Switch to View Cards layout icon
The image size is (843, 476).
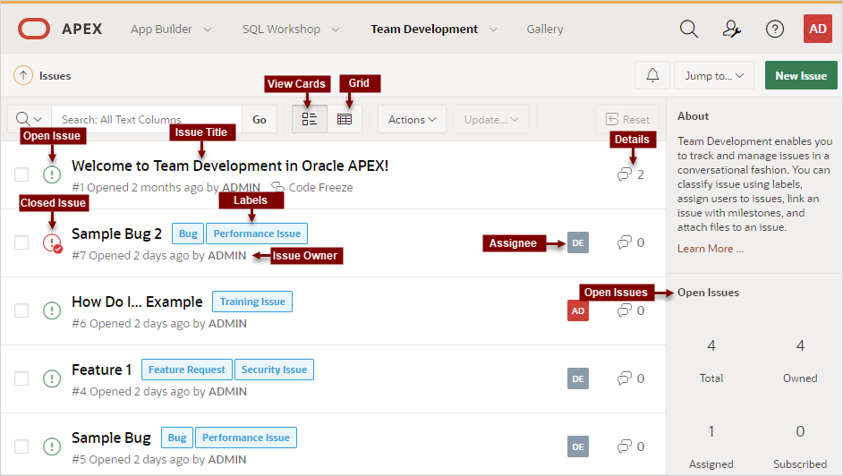tap(309, 119)
